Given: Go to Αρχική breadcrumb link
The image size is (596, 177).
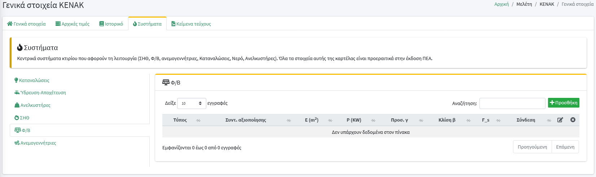Looking at the screenshot, I should tap(501, 4).
